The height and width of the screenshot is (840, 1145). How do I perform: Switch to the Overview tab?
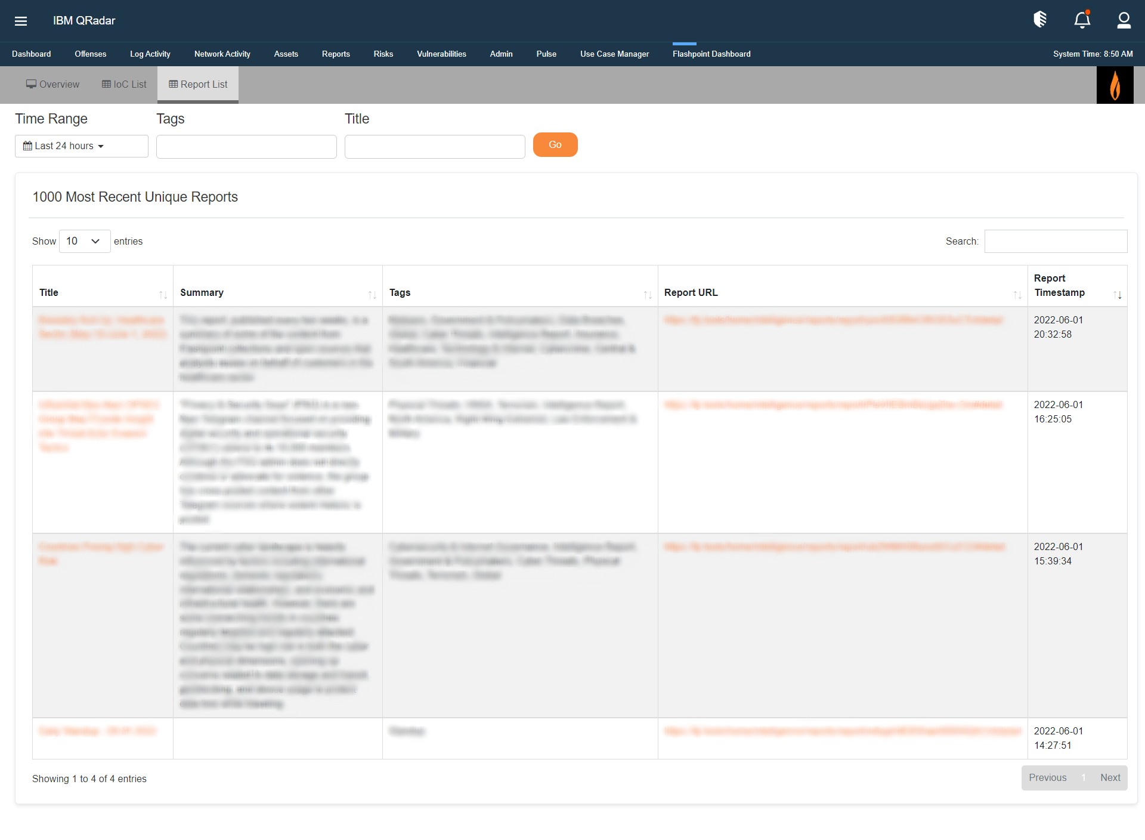click(x=52, y=85)
